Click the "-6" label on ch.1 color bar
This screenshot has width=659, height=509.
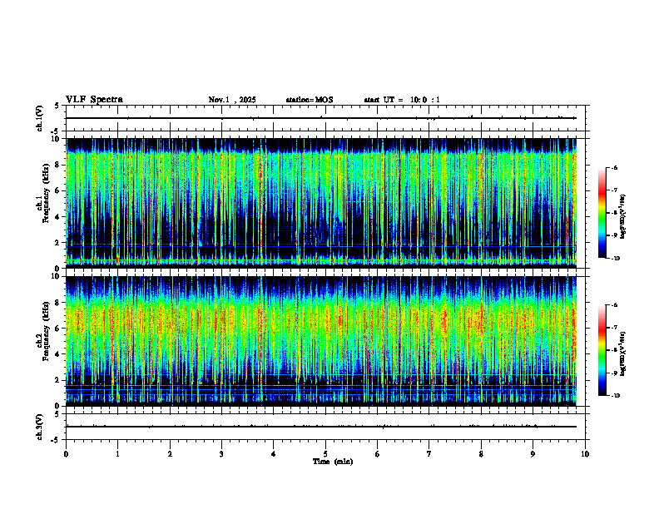pos(614,168)
